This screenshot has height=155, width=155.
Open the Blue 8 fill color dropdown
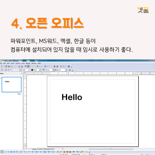[66, 70]
